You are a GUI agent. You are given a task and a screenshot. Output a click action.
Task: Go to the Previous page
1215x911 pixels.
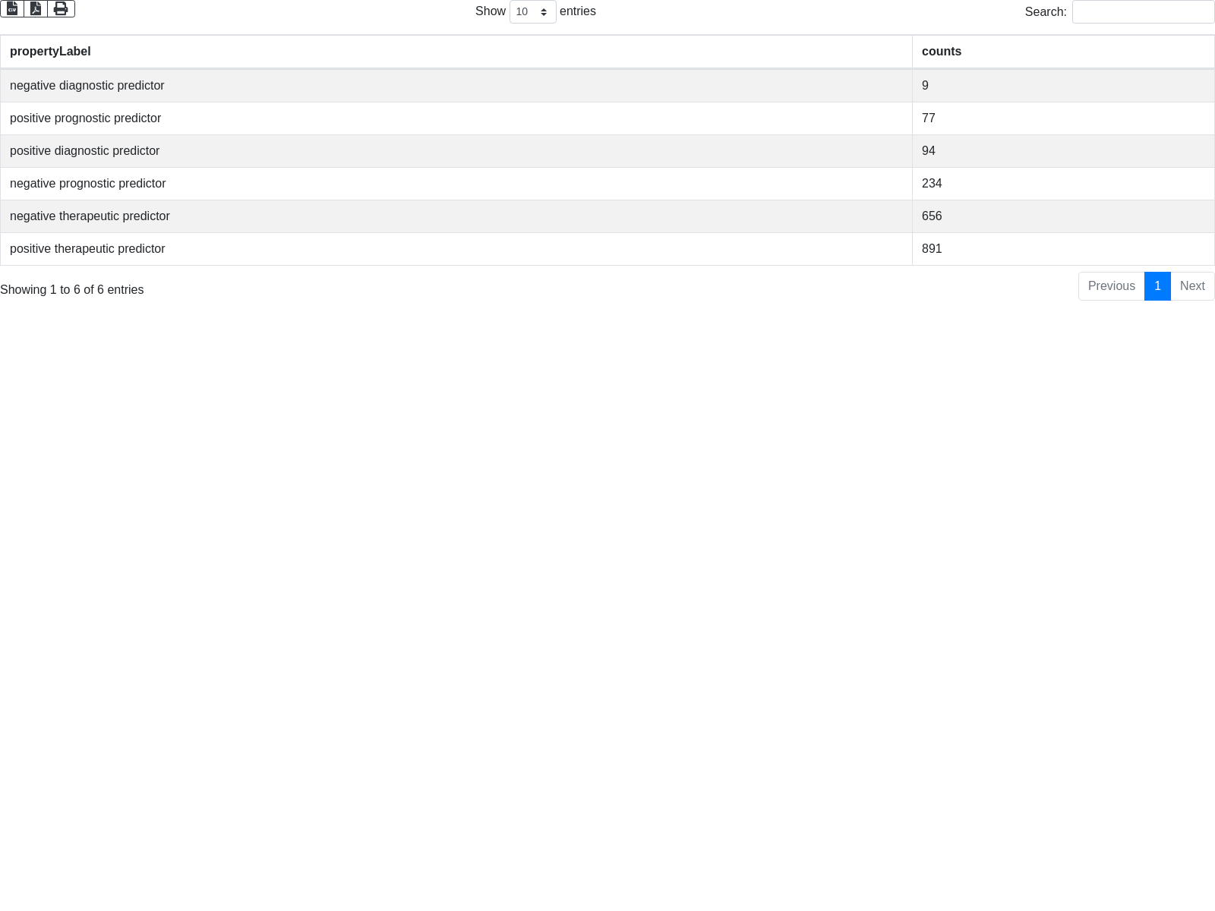point(1111,286)
